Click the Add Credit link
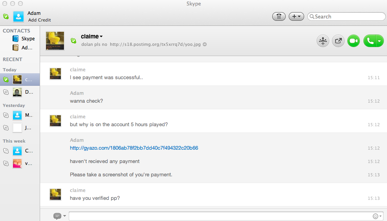The image size is (387, 221). [x=40, y=20]
